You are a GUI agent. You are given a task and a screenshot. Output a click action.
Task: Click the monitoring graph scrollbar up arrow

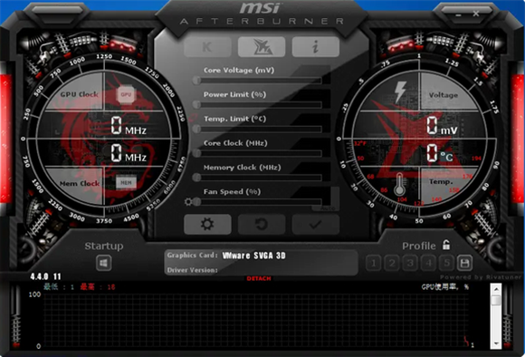point(496,289)
